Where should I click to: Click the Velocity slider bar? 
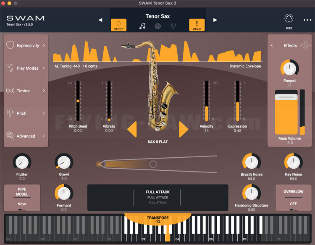(x=206, y=101)
